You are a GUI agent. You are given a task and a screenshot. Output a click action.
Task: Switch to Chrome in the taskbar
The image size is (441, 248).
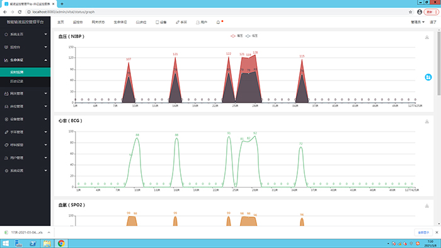(61, 243)
